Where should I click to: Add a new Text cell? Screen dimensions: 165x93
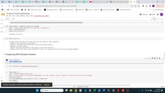tap(13, 19)
